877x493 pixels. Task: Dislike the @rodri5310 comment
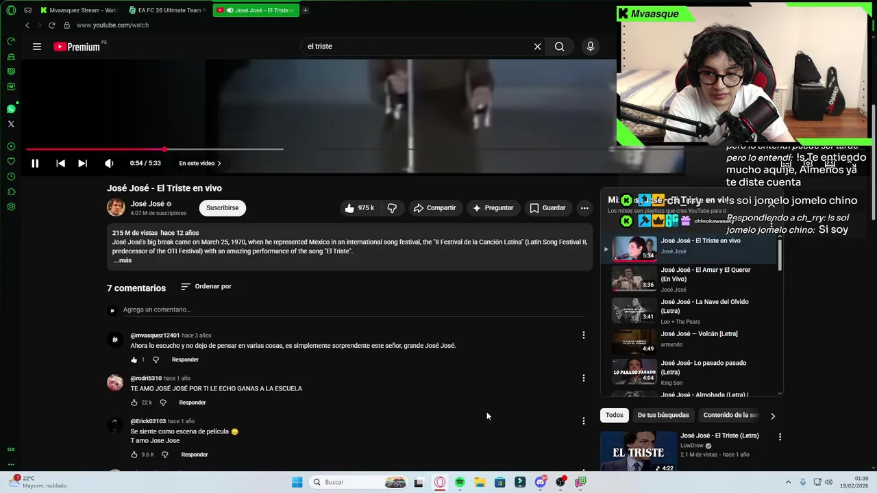pos(163,403)
